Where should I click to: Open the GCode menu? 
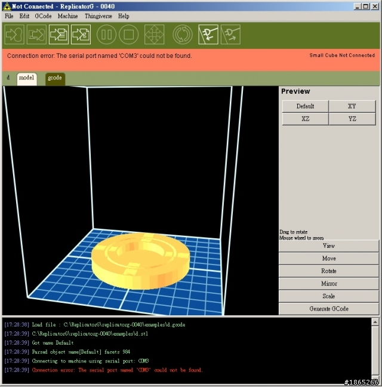point(43,16)
